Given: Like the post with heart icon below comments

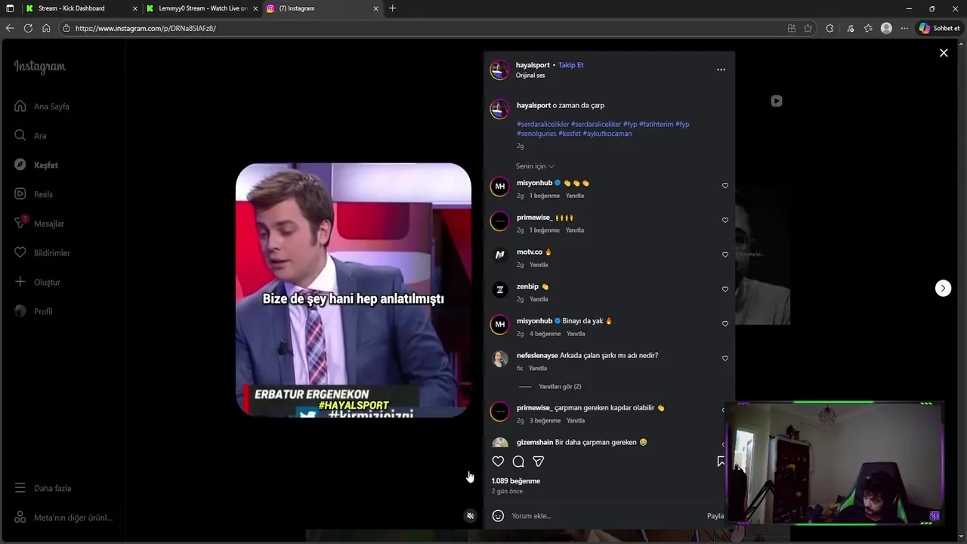Looking at the screenshot, I should tap(498, 462).
